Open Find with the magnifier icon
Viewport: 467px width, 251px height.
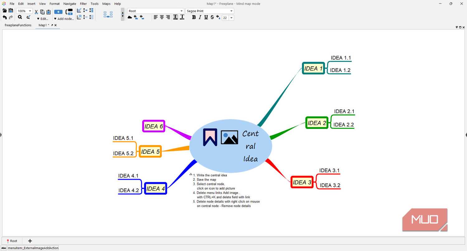click(x=20, y=17)
